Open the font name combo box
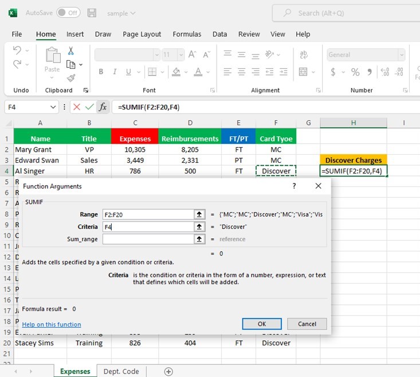 pos(127,55)
